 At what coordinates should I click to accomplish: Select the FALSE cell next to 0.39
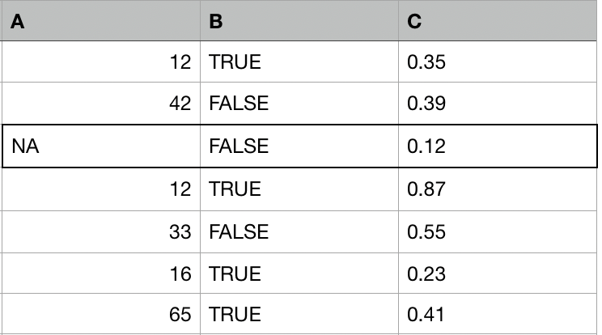299,104
